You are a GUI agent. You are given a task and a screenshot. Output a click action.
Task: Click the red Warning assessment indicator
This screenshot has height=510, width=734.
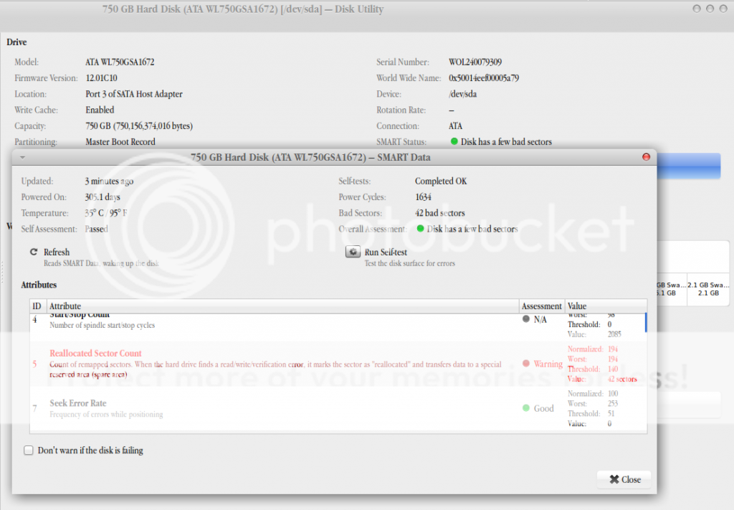(526, 364)
